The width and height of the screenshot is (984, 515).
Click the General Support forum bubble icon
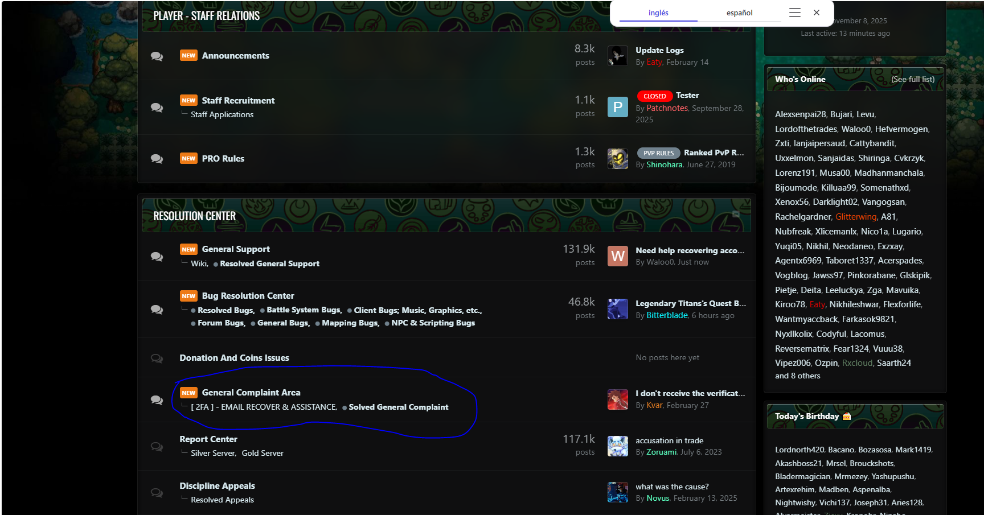(157, 256)
